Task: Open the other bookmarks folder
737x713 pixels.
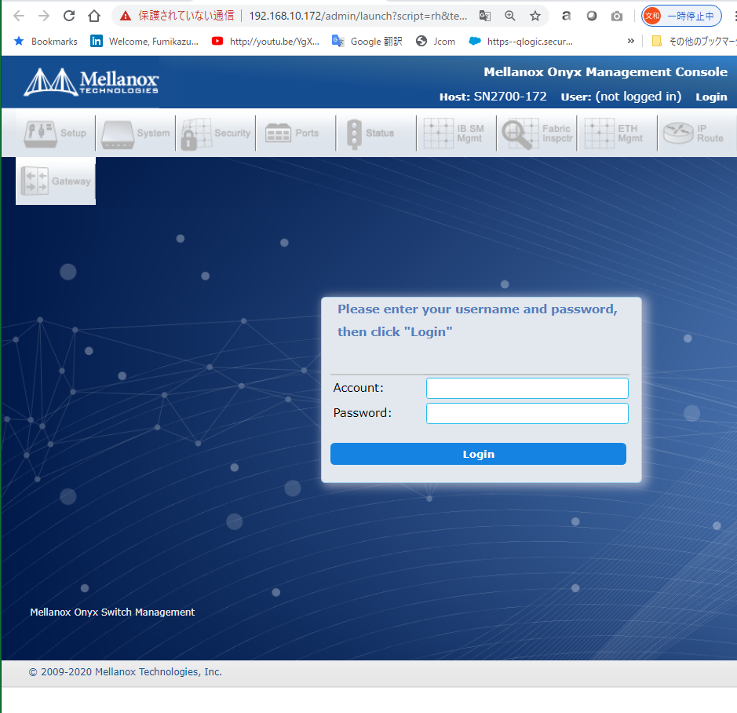Action: [694, 42]
